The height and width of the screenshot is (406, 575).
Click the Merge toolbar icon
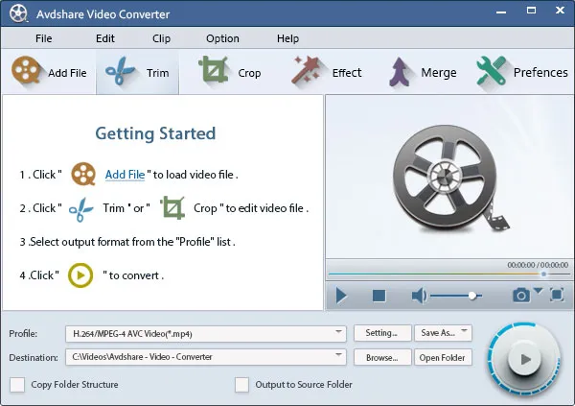401,72
